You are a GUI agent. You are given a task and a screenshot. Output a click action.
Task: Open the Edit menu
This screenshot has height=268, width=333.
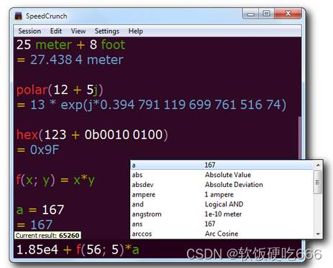click(56, 31)
